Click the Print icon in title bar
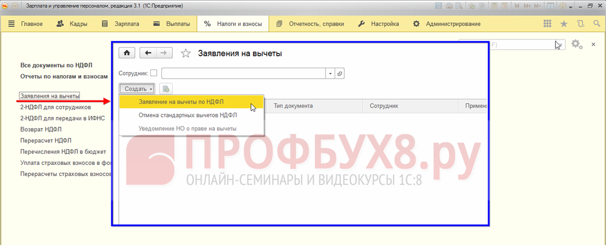 point(449,6)
